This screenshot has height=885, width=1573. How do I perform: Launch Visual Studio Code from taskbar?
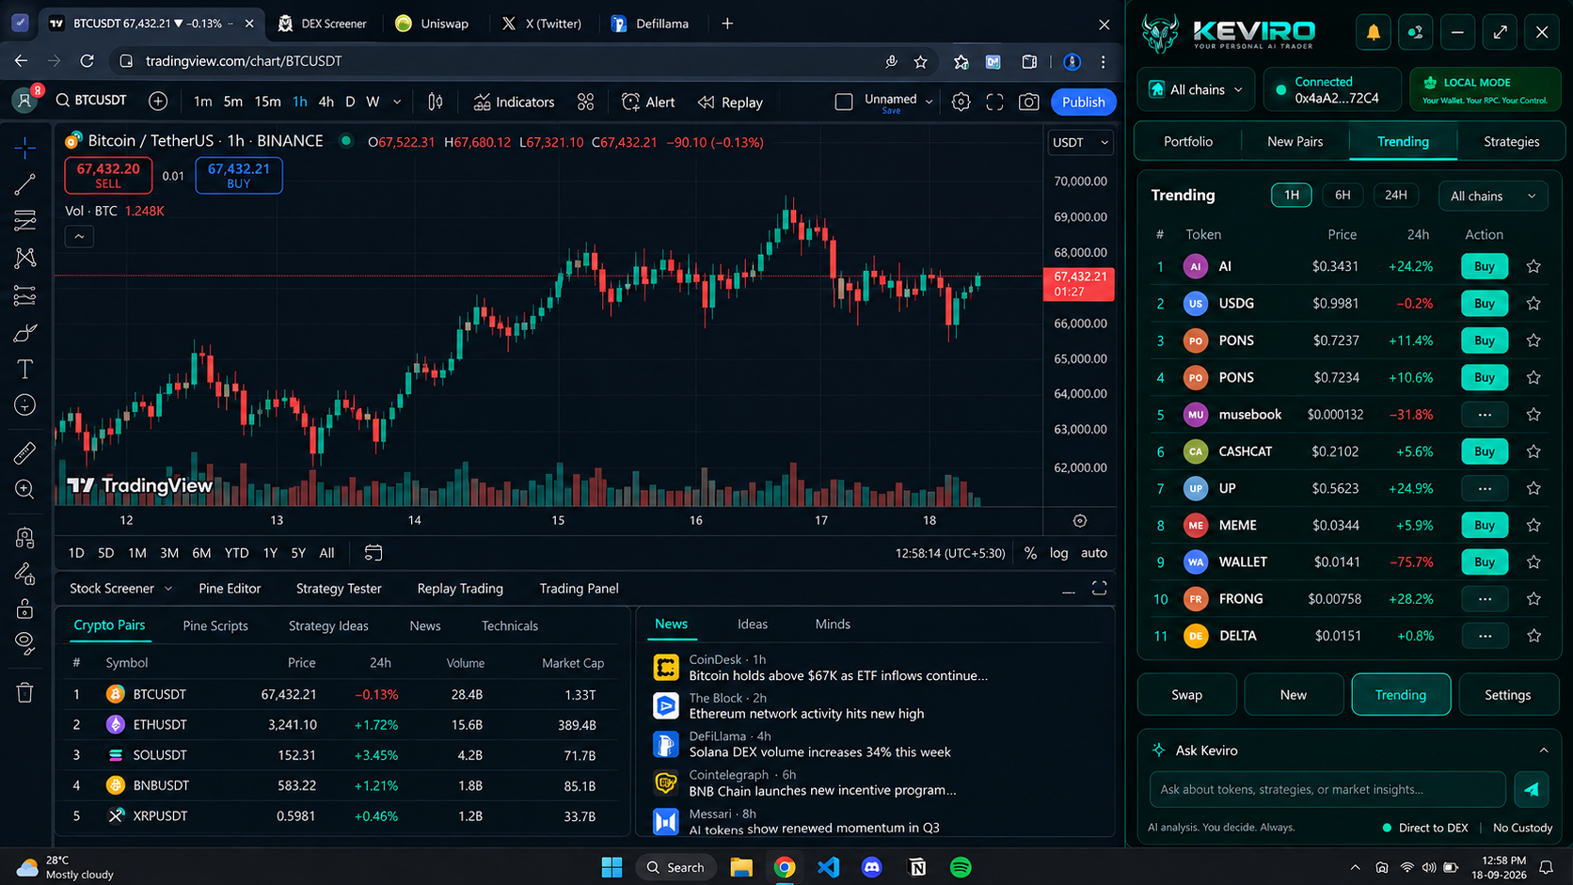click(x=828, y=867)
